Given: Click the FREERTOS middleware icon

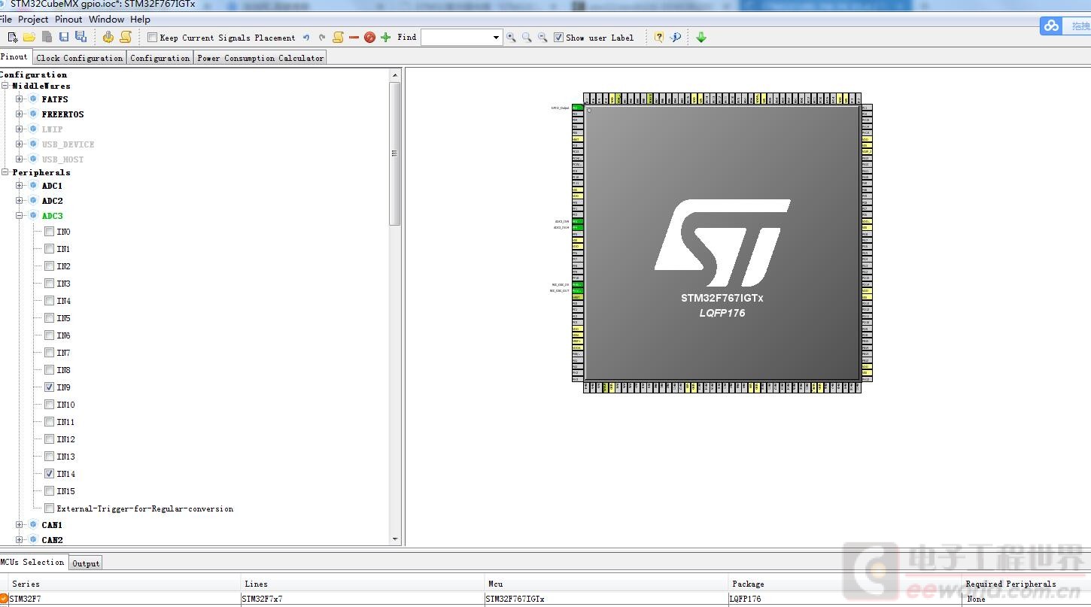Looking at the screenshot, I should coord(33,114).
